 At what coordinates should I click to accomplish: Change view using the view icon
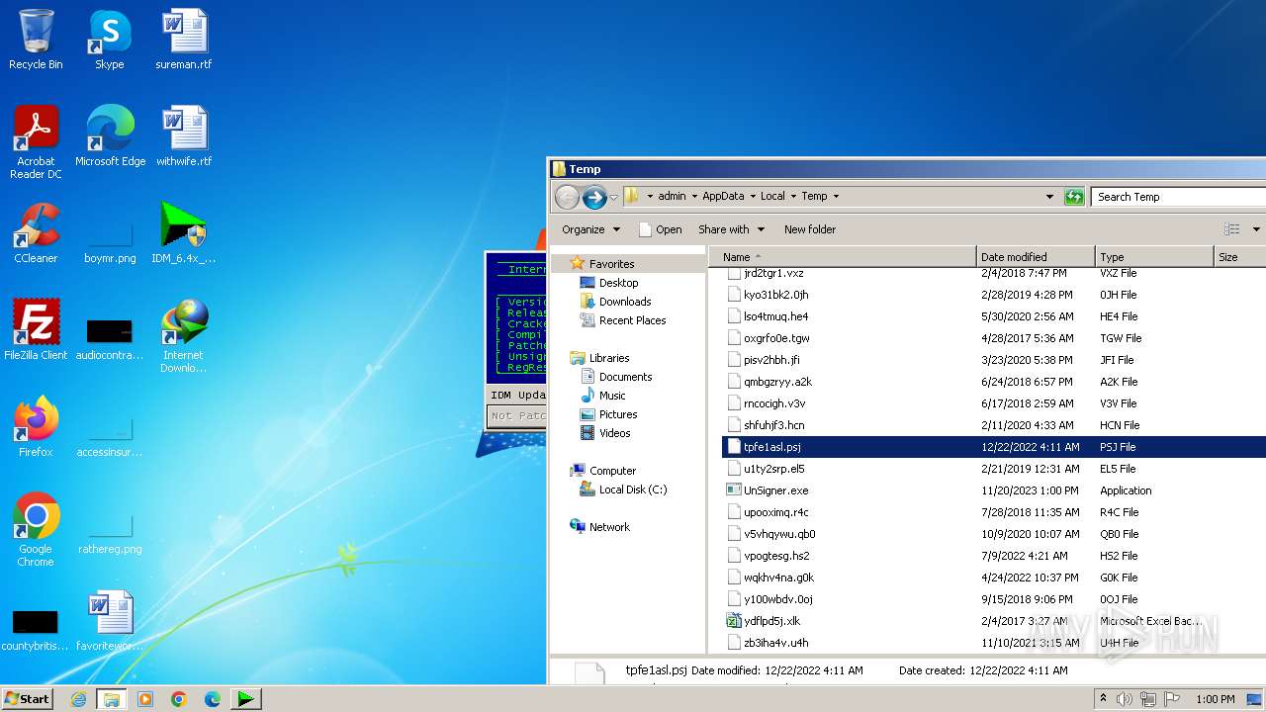point(1231,229)
